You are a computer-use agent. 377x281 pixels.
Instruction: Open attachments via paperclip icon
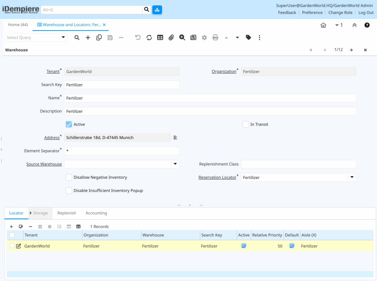(x=171, y=38)
